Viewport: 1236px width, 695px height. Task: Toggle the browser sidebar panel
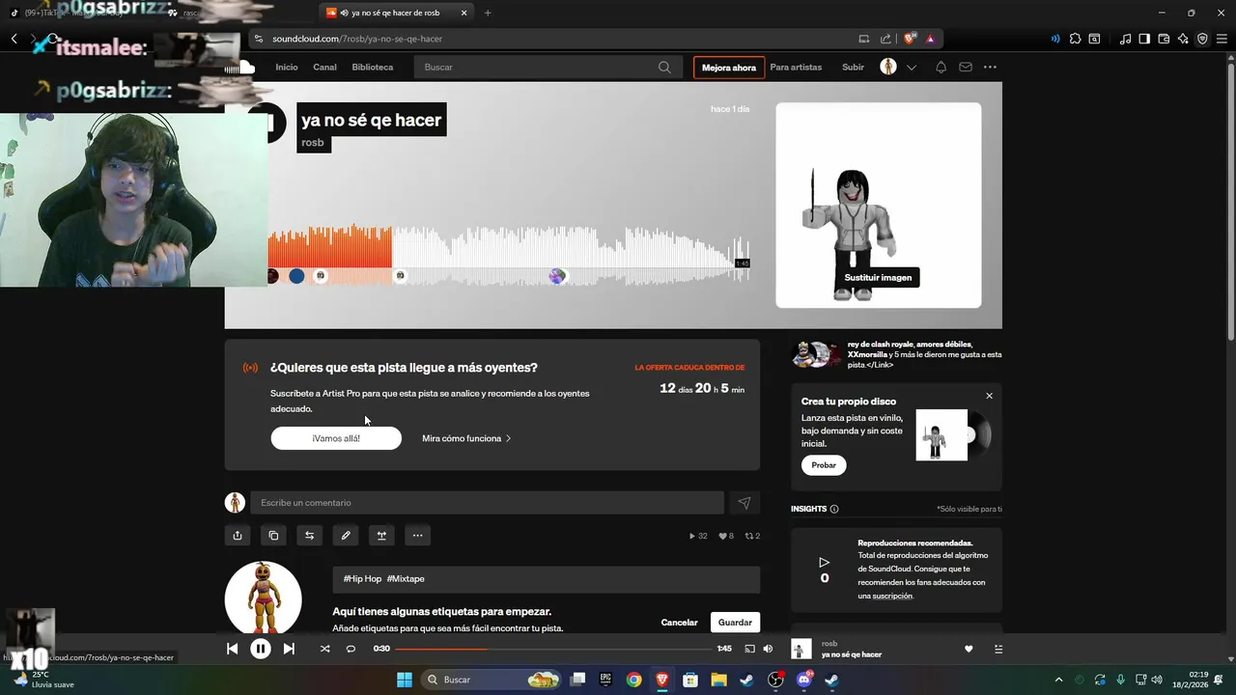1144,39
